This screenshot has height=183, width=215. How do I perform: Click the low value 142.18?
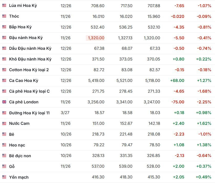154,124
